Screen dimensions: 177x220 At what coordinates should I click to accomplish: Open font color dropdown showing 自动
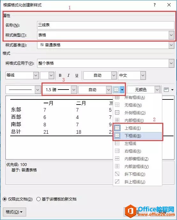114,75
